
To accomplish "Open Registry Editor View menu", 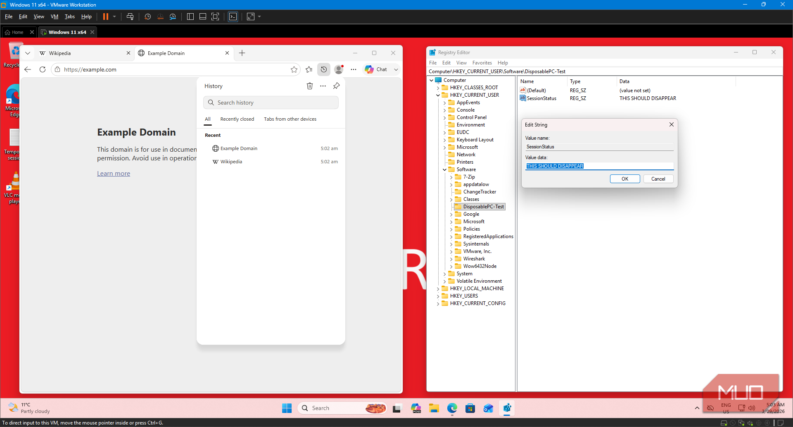I will (x=461, y=63).
